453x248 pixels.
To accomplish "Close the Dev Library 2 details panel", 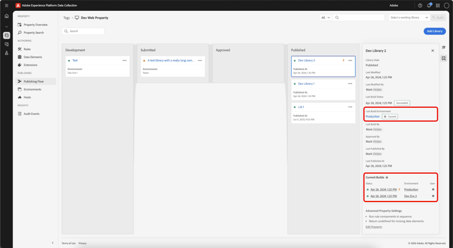I will point(432,51).
